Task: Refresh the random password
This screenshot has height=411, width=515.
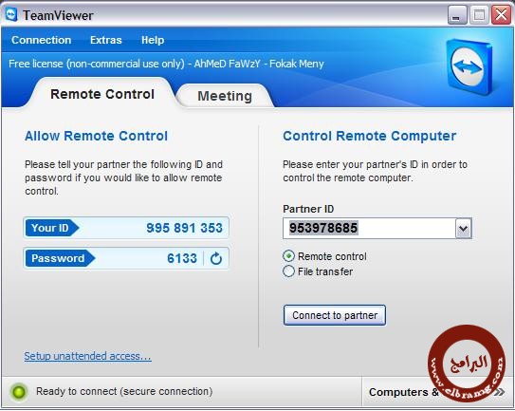Action: pos(216,258)
